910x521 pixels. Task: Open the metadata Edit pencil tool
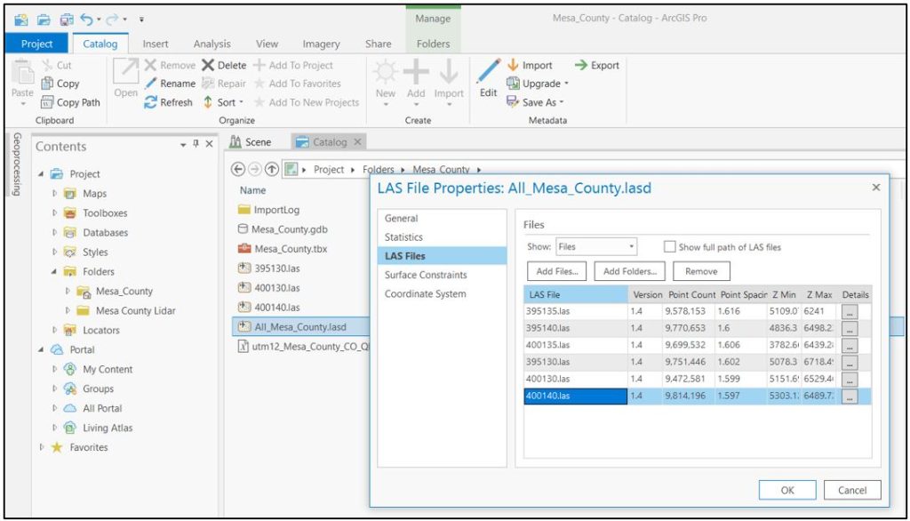487,77
